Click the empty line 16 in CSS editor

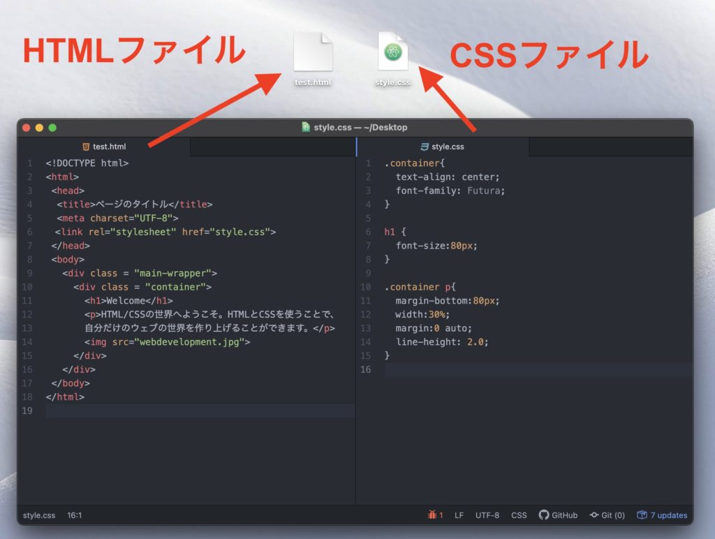pos(538,369)
